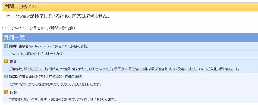Click question text こんばんは。即決やすくなりませんか？
The image size is (258, 105).
pos(36,54)
